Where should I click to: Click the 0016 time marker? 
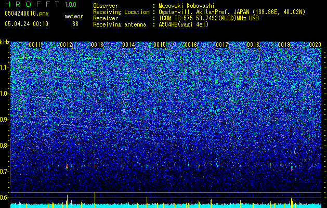coord(191,45)
